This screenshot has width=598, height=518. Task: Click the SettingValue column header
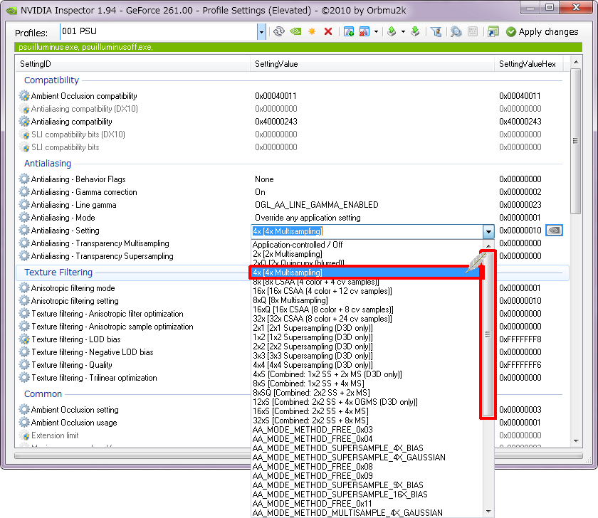coord(372,64)
